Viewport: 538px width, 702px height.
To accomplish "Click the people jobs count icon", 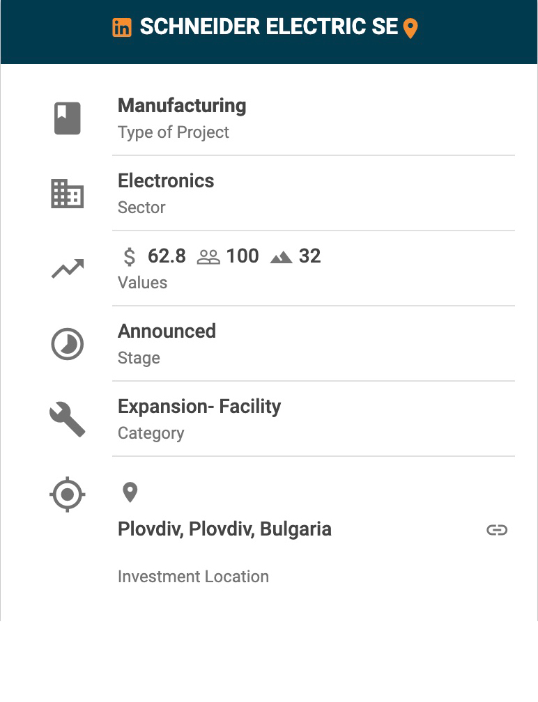I will (x=208, y=257).
